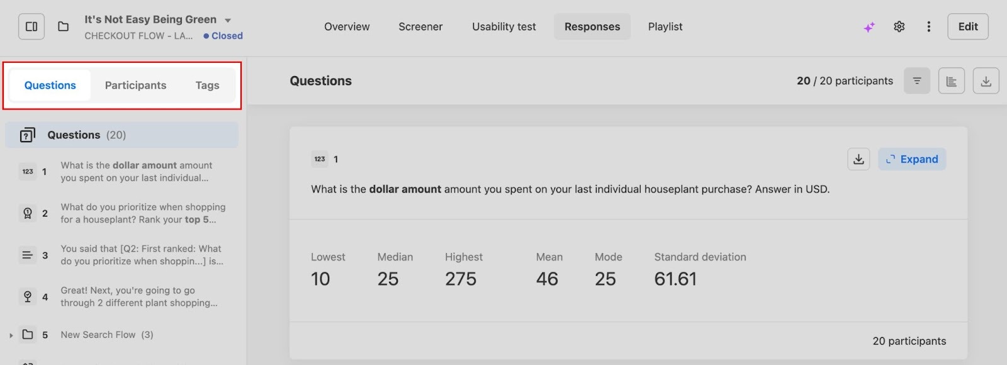
Task: Switch to the Participants tab
Action: [135, 85]
